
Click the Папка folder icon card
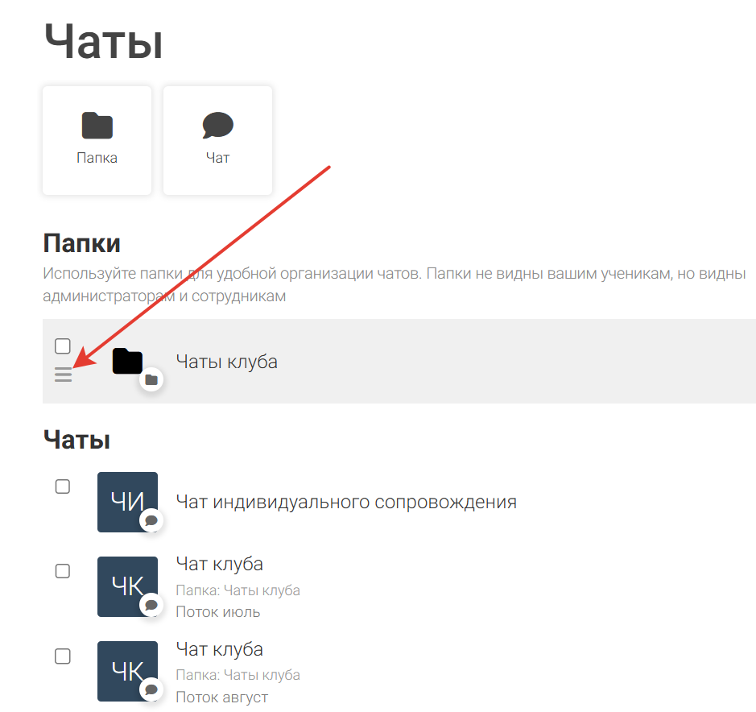(x=97, y=140)
